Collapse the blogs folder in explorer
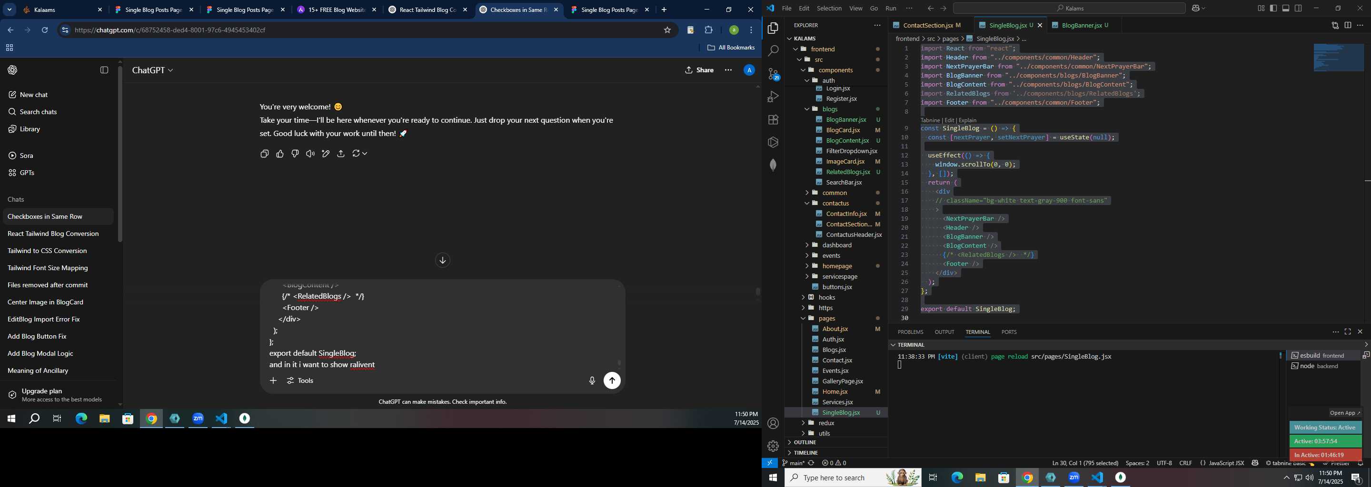 [830, 109]
